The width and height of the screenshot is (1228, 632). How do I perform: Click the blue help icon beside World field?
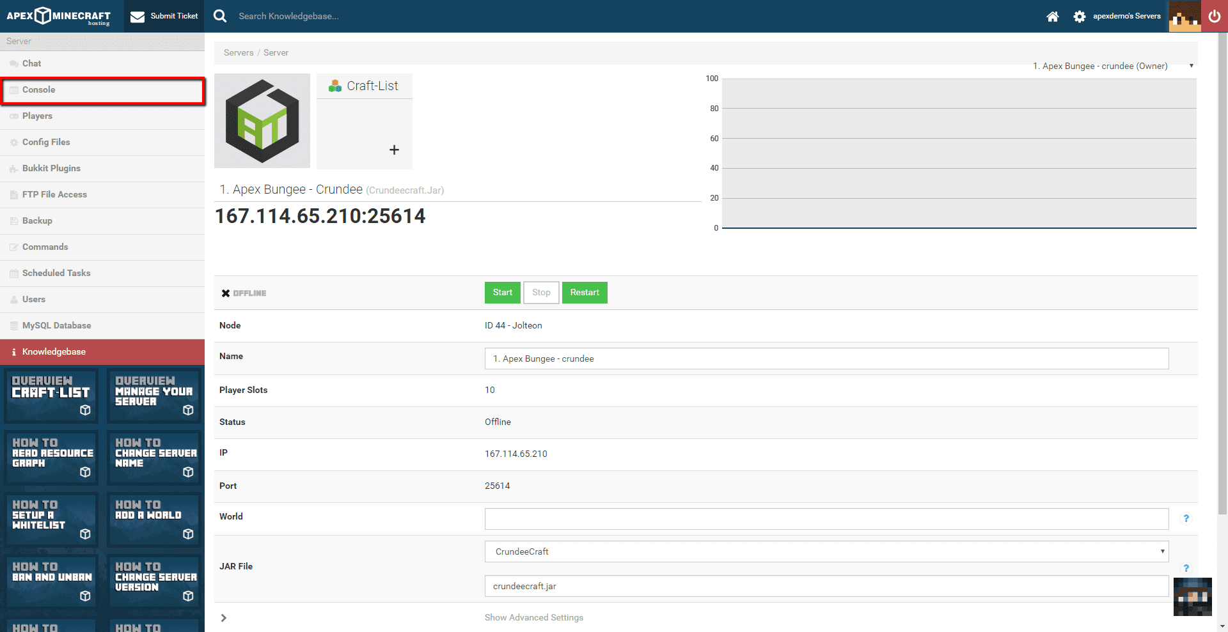click(1186, 518)
